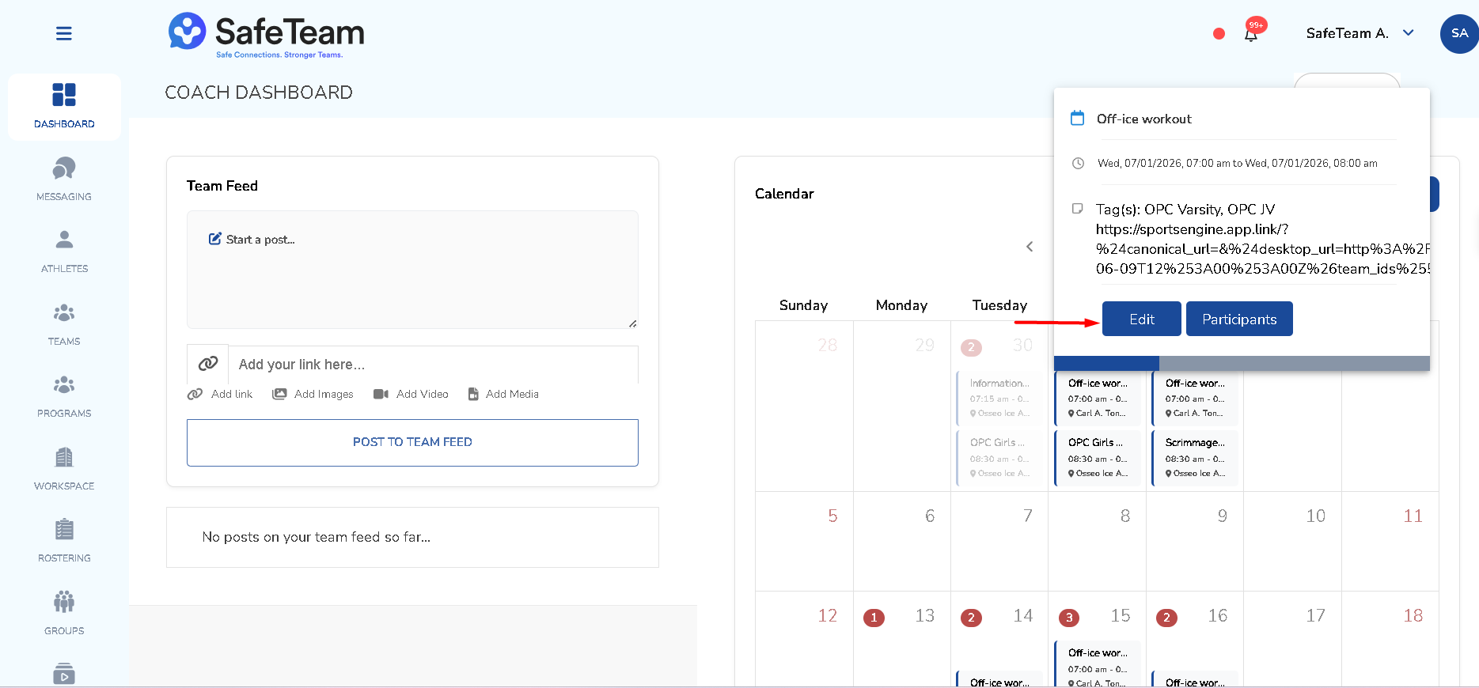Open Groups in the sidebar
Image resolution: width=1479 pixels, height=688 pixels.
(x=64, y=614)
